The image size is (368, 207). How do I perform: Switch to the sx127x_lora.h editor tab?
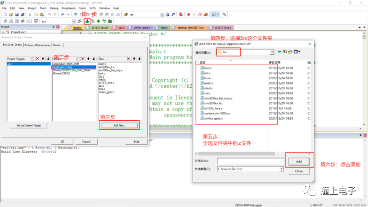(x=98, y=28)
